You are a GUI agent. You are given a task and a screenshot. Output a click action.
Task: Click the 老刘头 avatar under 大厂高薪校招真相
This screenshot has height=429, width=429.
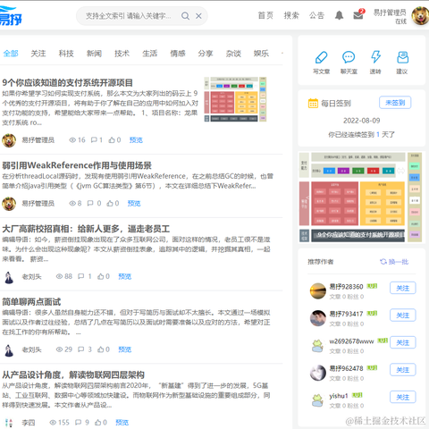coord(9,277)
